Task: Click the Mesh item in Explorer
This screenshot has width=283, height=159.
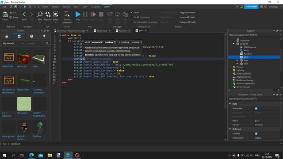Action: pyautogui.click(x=246, y=50)
